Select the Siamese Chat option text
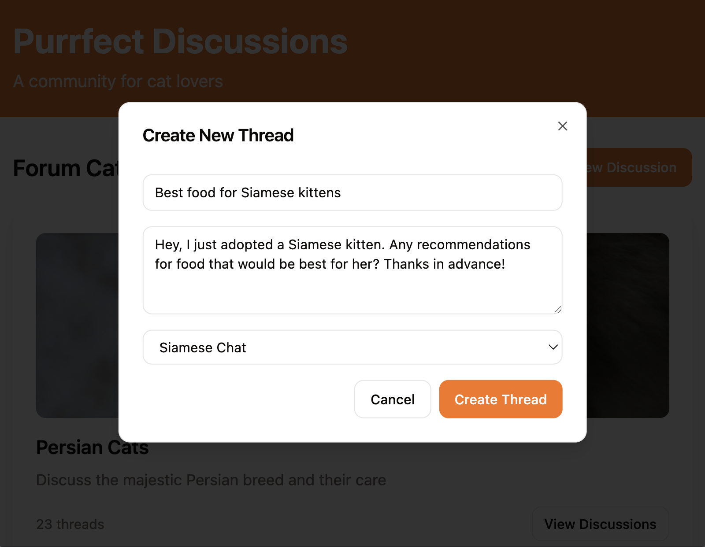Screen dimensions: 705x547 click(x=203, y=347)
